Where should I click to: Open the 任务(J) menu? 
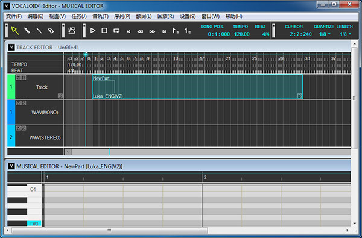[79, 16]
